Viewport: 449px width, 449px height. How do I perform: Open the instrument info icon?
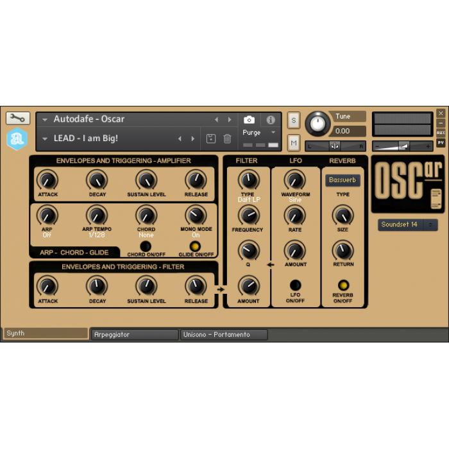[x=271, y=120]
